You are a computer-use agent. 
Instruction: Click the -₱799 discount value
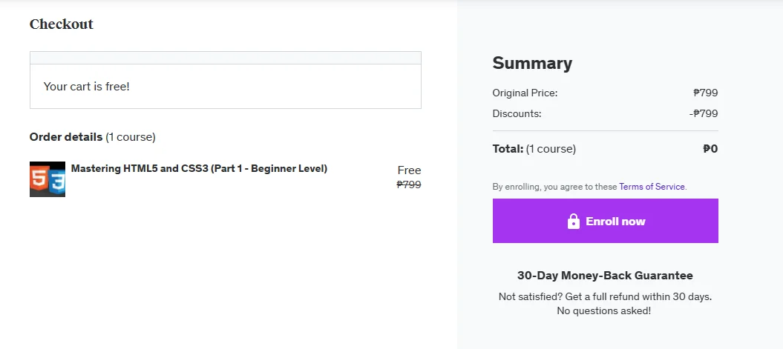point(704,113)
